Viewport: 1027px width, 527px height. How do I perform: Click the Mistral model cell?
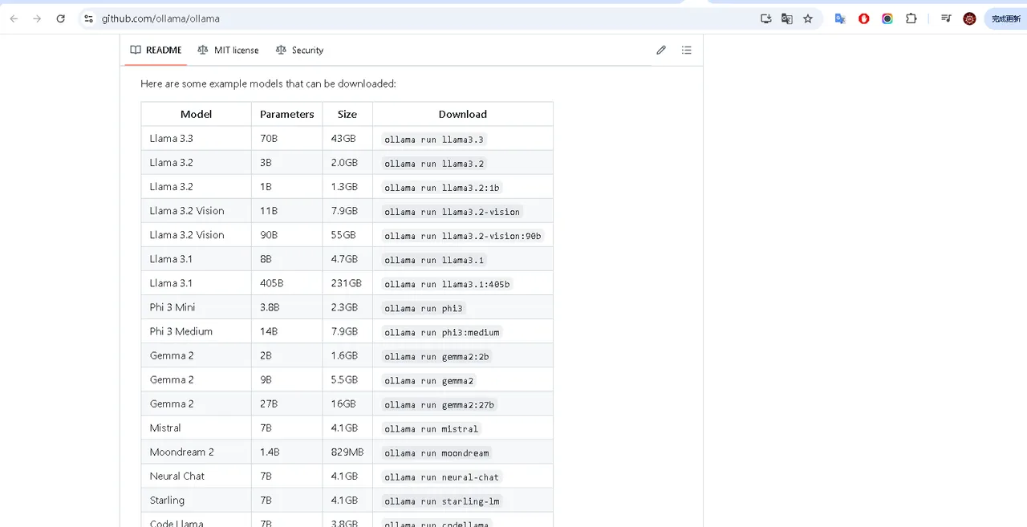point(196,428)
